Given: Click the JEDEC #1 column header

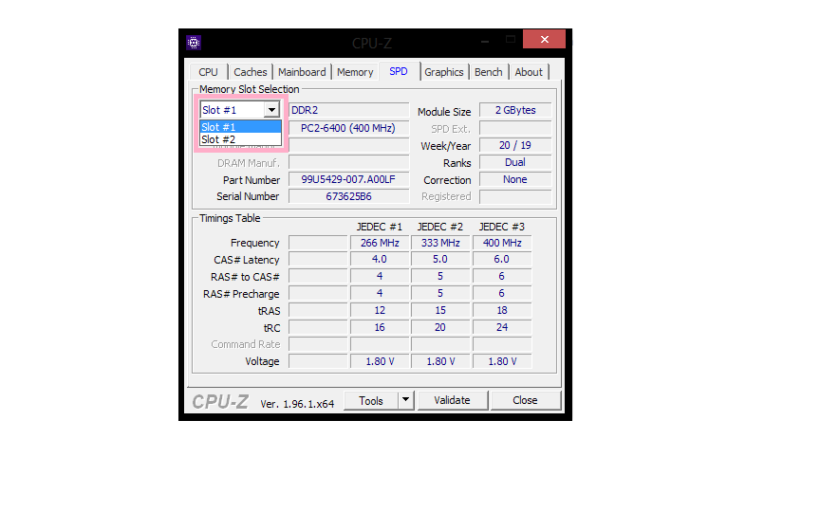Looking at the screenshot, I should pyautogui.click(x=380, y=227).
